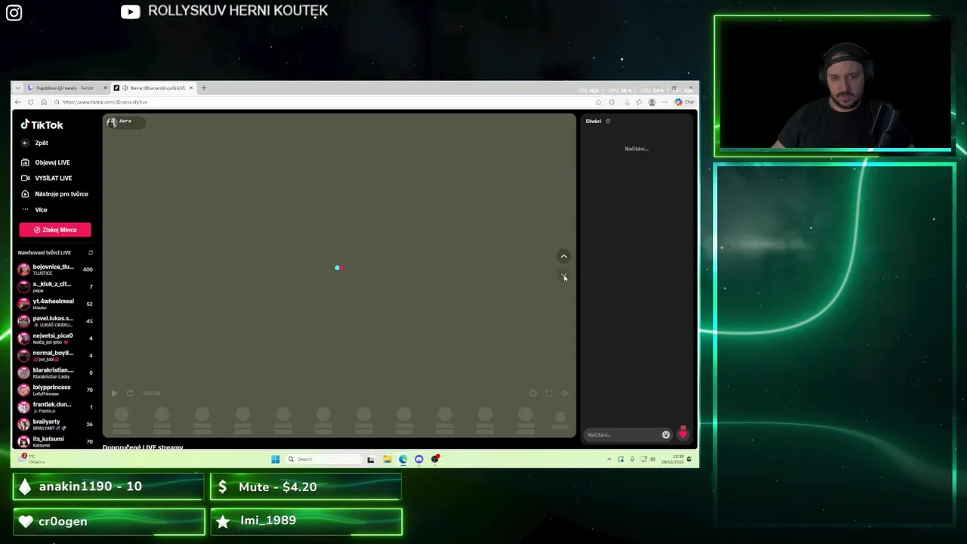Image resolution: width=967 pixels, height=544 pixels.
Task: Click the YouTube icon in the overlay
Action: [x=130, y=12]
